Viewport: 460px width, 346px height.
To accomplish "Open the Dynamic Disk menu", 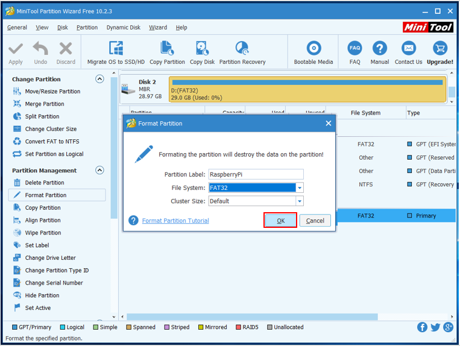I will pos(124,28).
